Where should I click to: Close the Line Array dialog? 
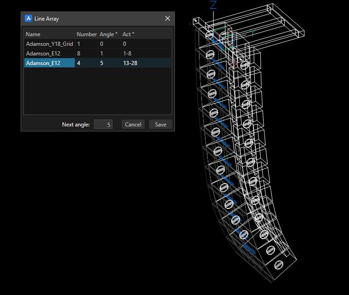pos(167,19)
